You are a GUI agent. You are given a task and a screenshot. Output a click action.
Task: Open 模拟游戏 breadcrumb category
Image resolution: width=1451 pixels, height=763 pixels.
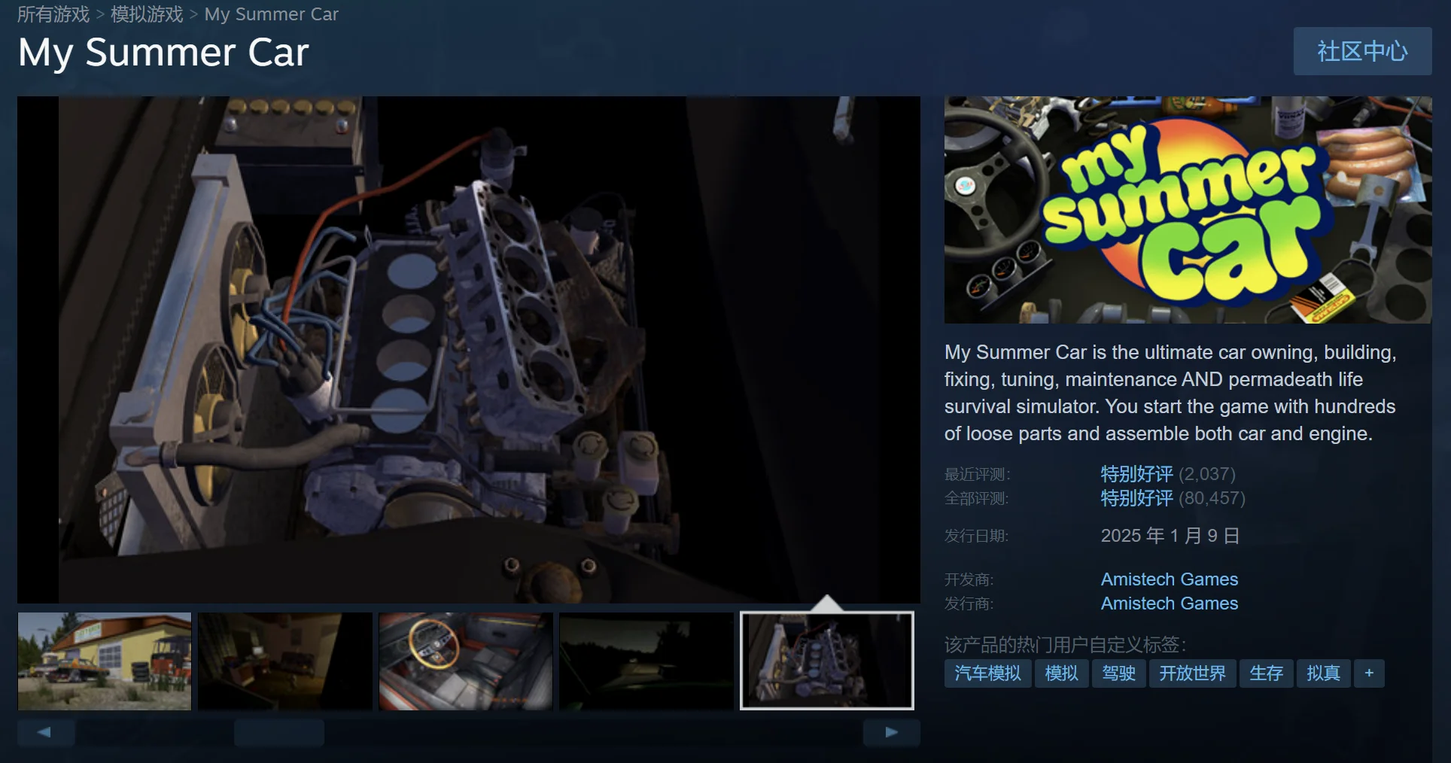[x=147, y=14]
